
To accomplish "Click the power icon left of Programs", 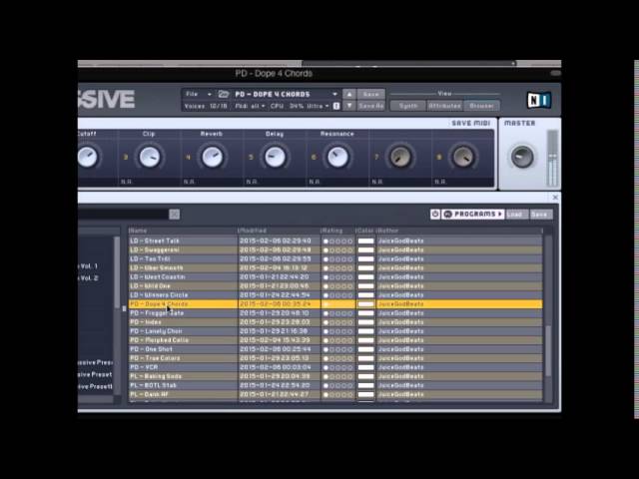I will (435, 214).
